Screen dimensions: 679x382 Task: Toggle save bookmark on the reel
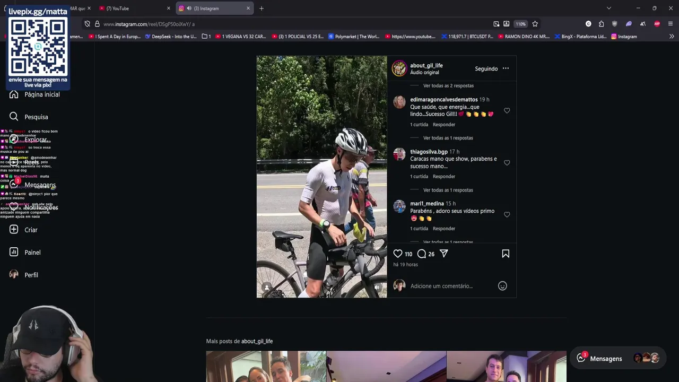coord(506,254)
